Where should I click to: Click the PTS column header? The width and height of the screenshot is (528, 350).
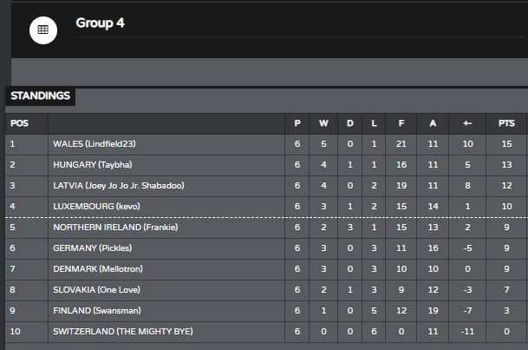click(506, 123)
